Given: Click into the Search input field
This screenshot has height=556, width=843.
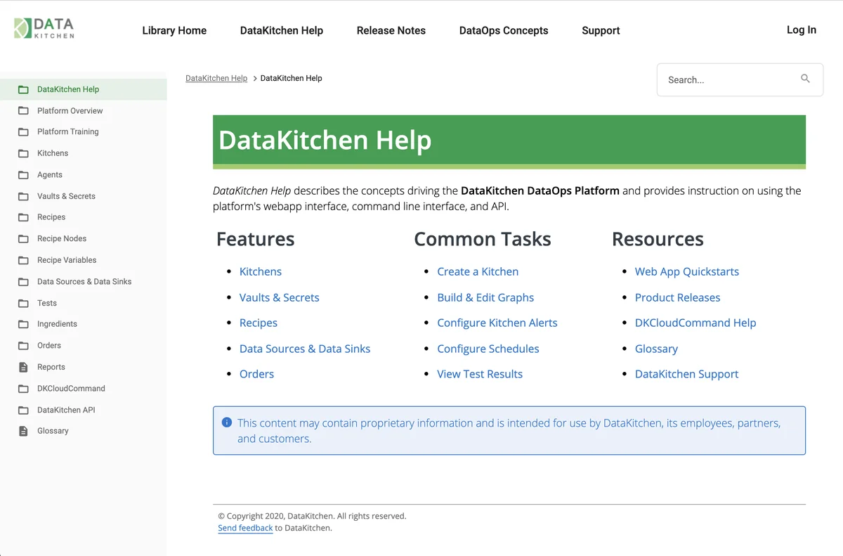Looking at the screenshot, I should [x=727, y=80].
